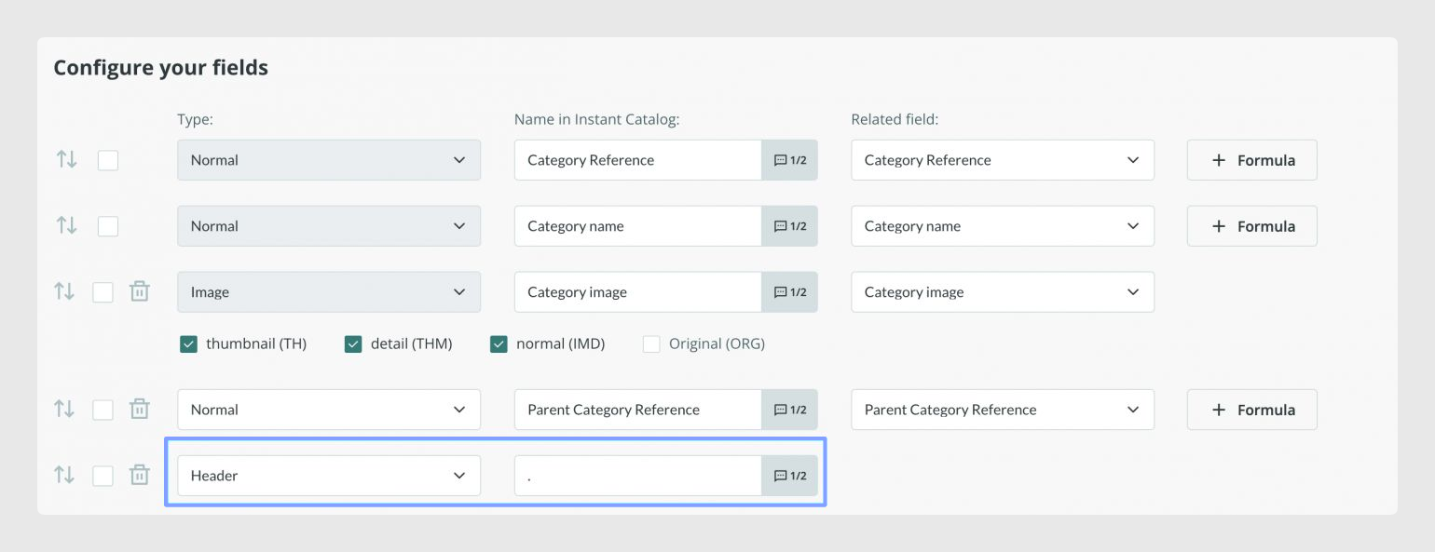This screenshot has height=552, width=1435.
Task: Open translations 1/2 badge for Category image
Action: point(789,292)
